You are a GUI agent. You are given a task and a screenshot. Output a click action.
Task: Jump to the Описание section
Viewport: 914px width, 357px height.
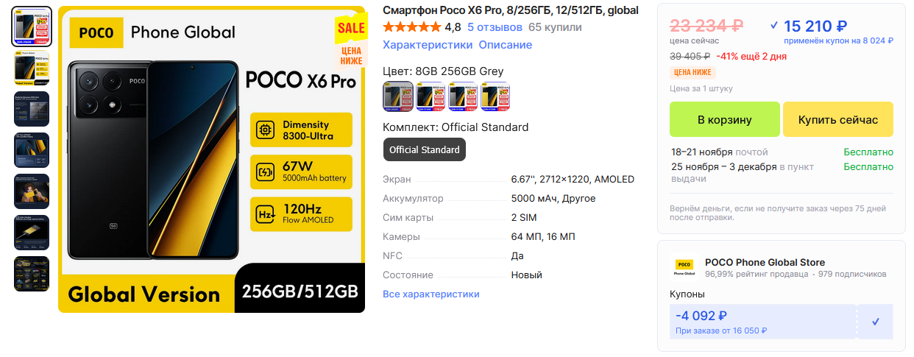tap(505, 45)
